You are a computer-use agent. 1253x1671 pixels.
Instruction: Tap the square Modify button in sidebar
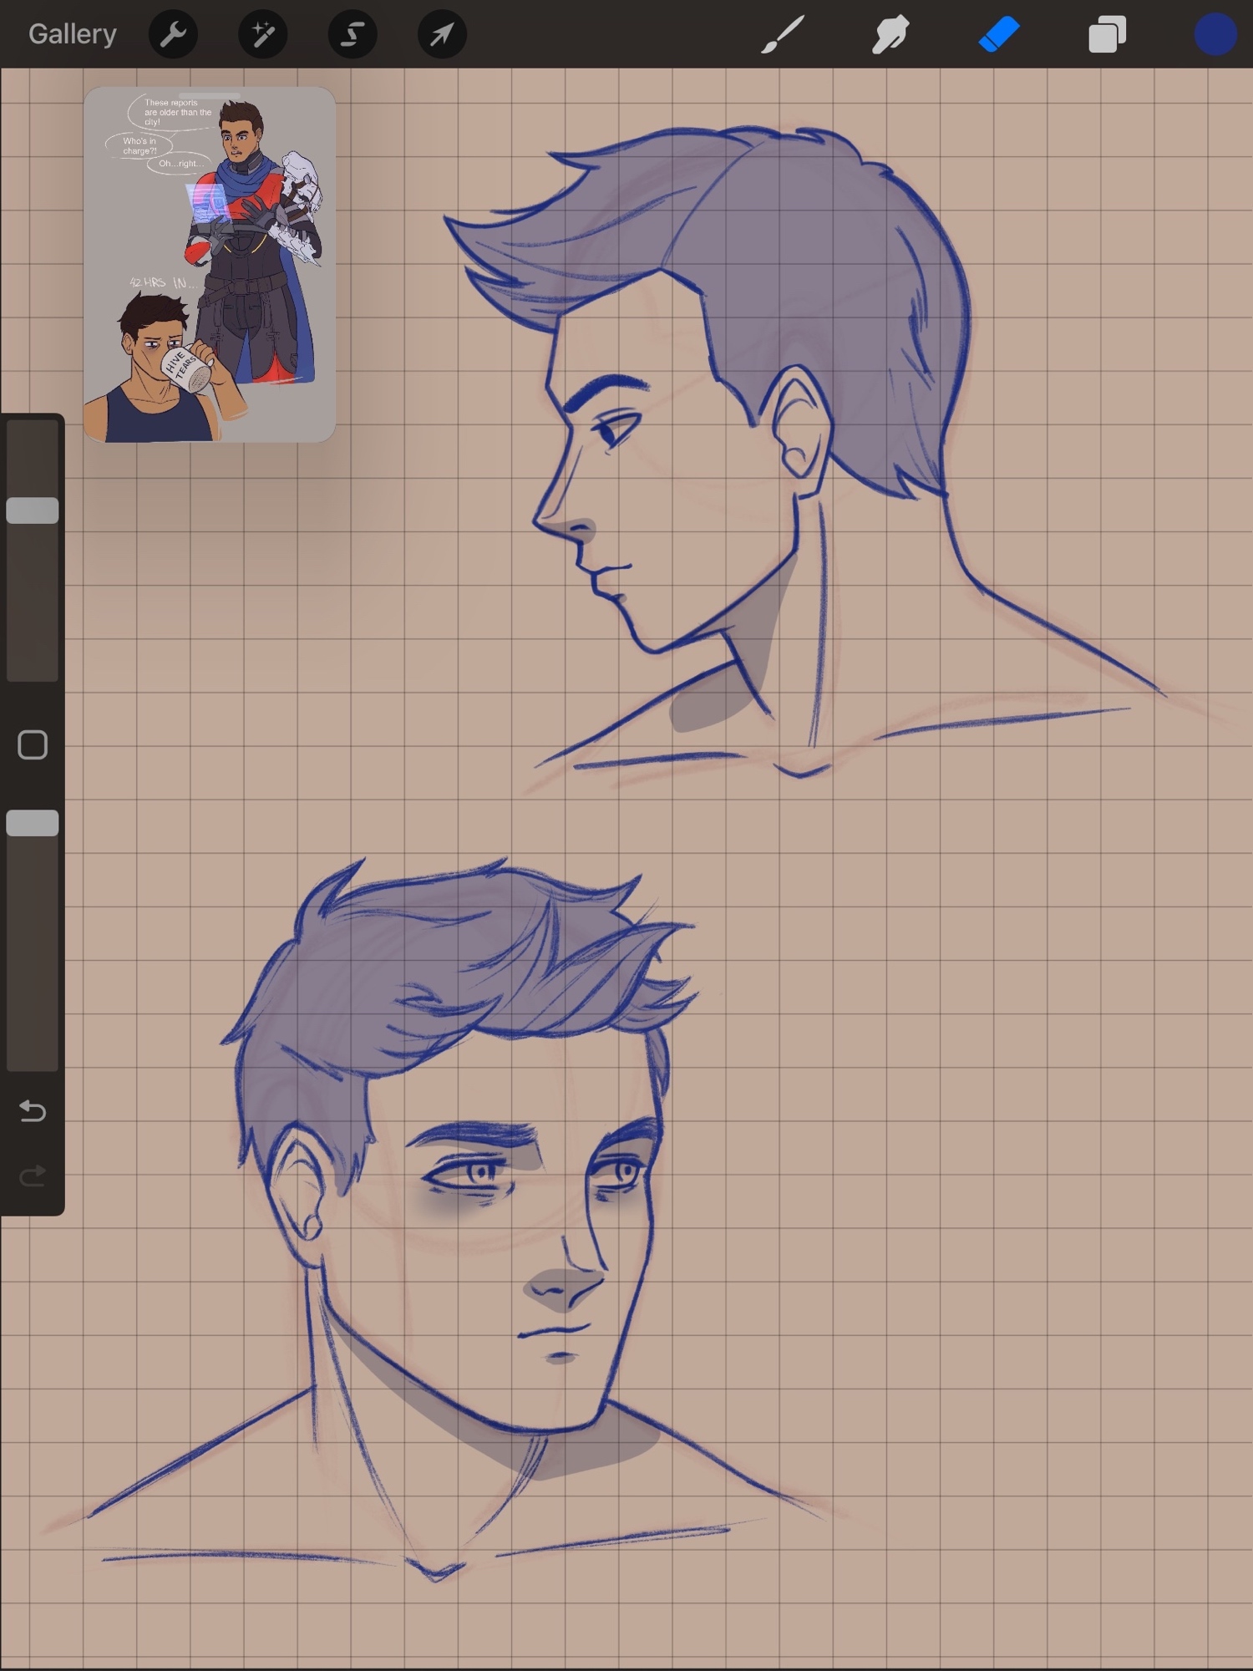pyautogui.click(x=33, y=744)
